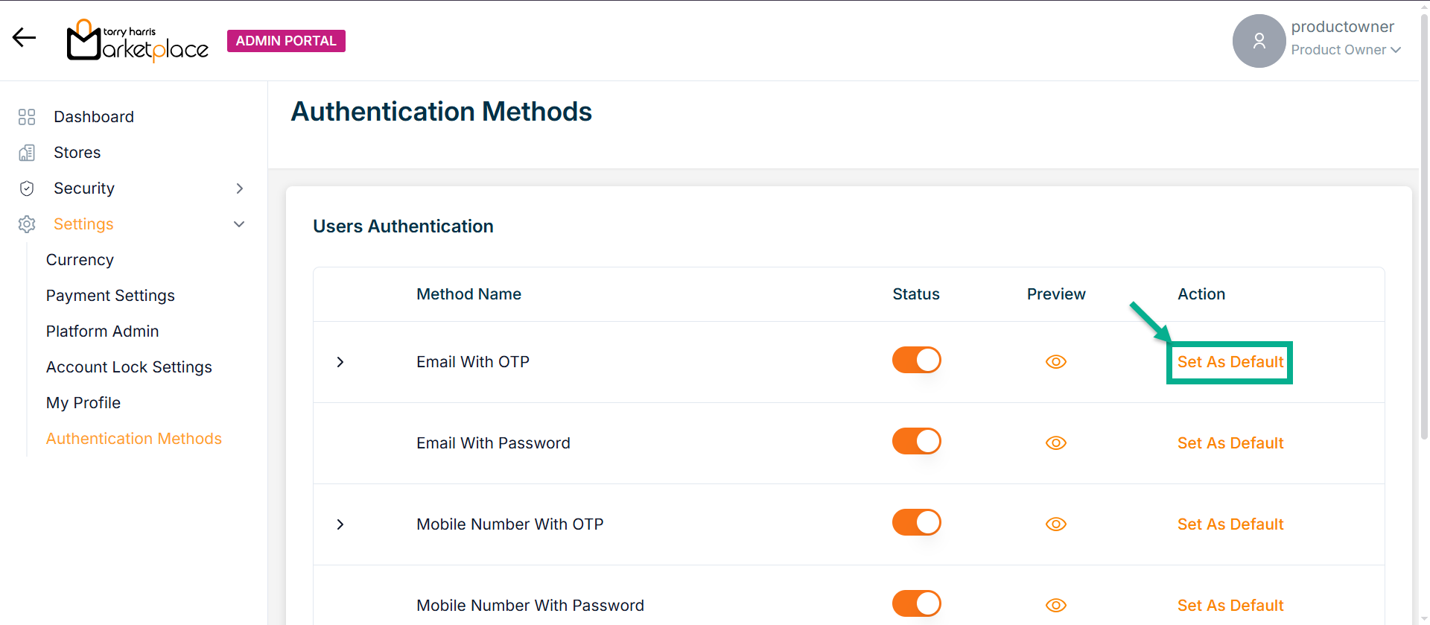Click the Stores building icon
This screenshot has width=1430, height=625.
pos(27,153)
